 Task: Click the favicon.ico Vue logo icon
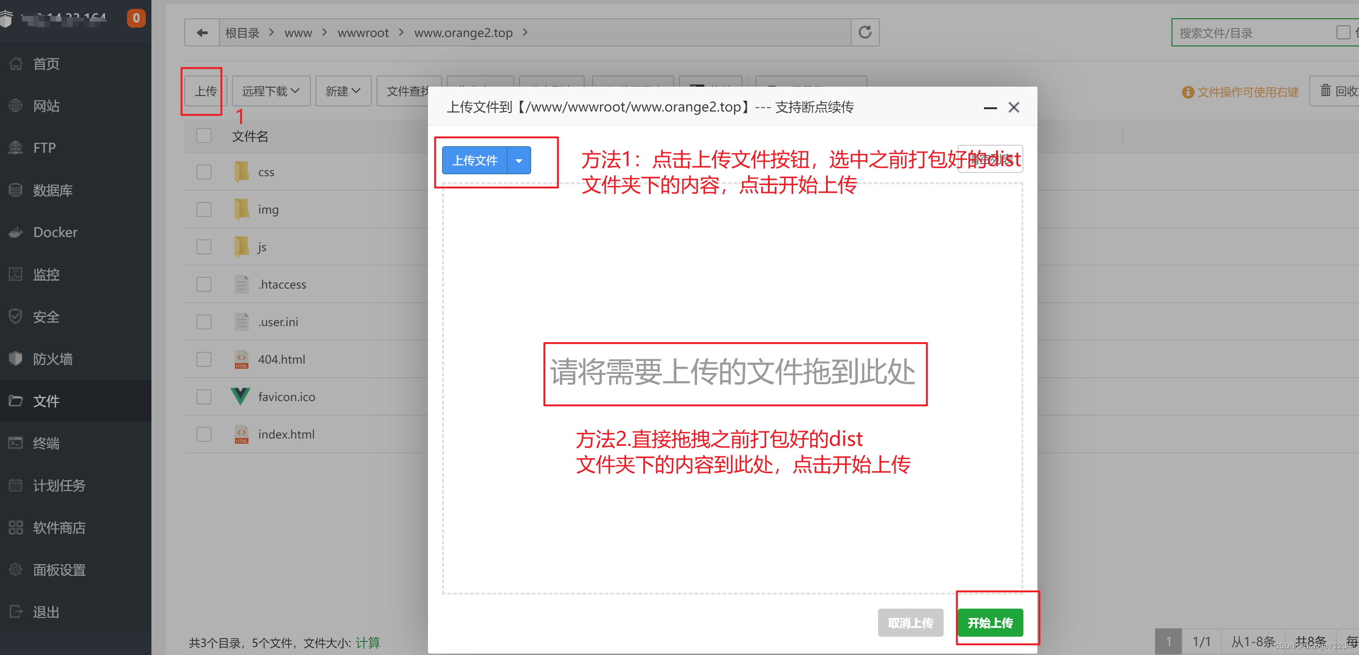240,396
